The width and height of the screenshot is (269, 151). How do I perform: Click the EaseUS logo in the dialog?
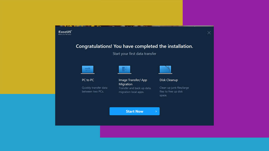coord(65,32)
